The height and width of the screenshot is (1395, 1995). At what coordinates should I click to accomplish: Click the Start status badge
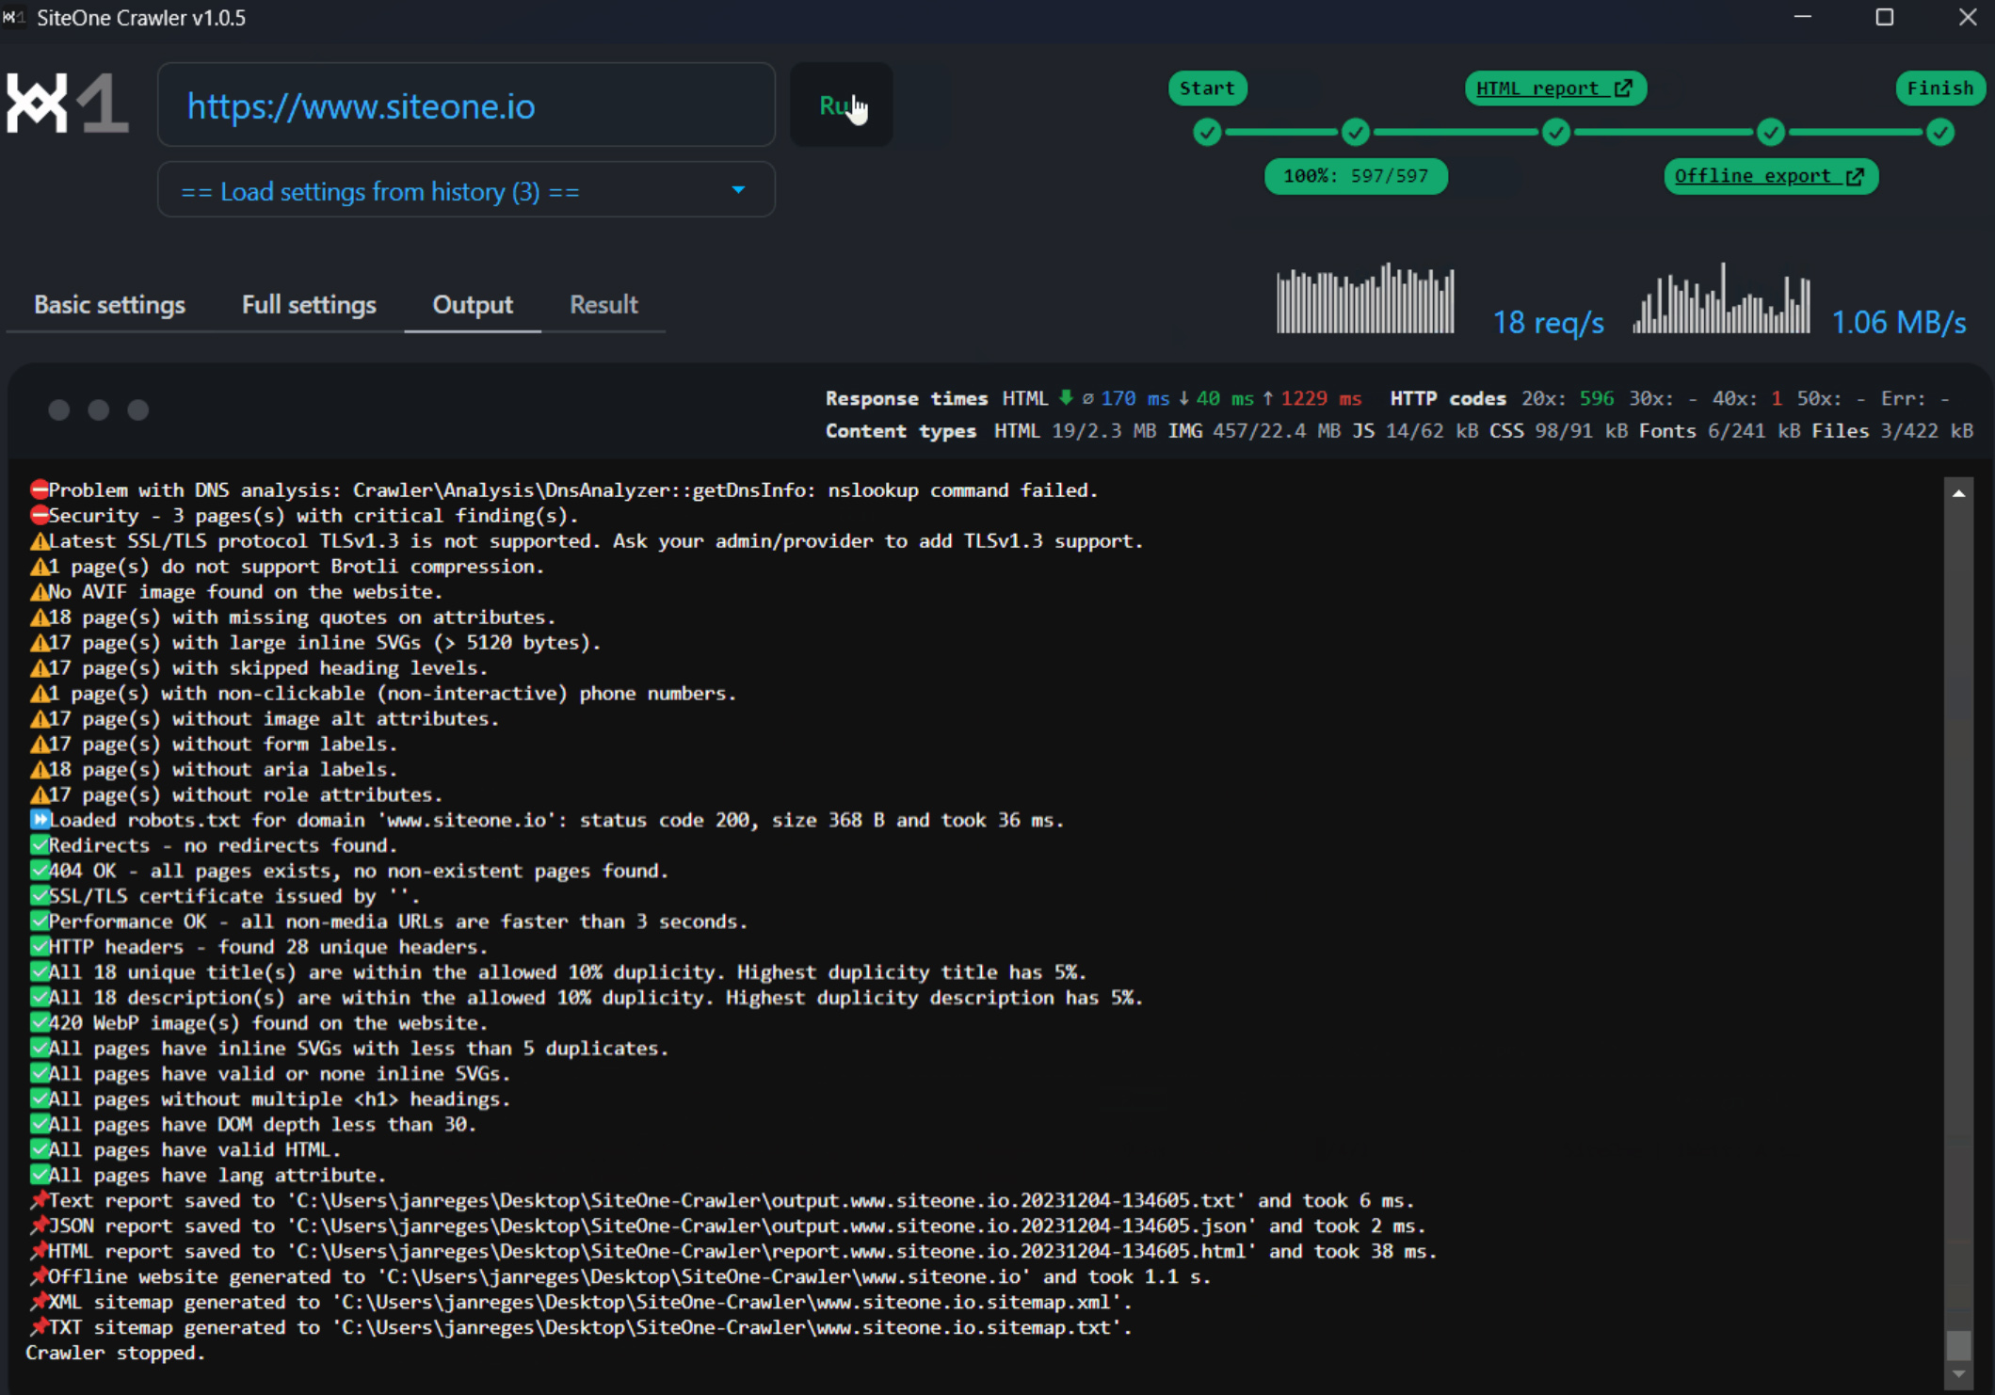pyautogui.click(x=1207, y=88)
